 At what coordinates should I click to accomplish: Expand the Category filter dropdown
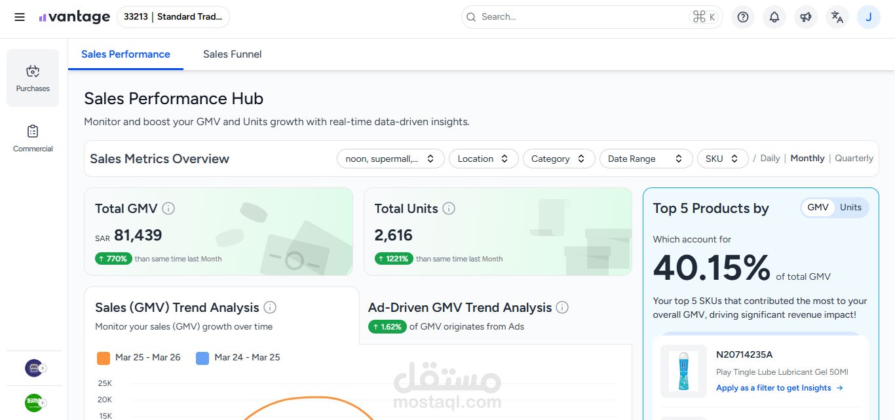[559, 159]
